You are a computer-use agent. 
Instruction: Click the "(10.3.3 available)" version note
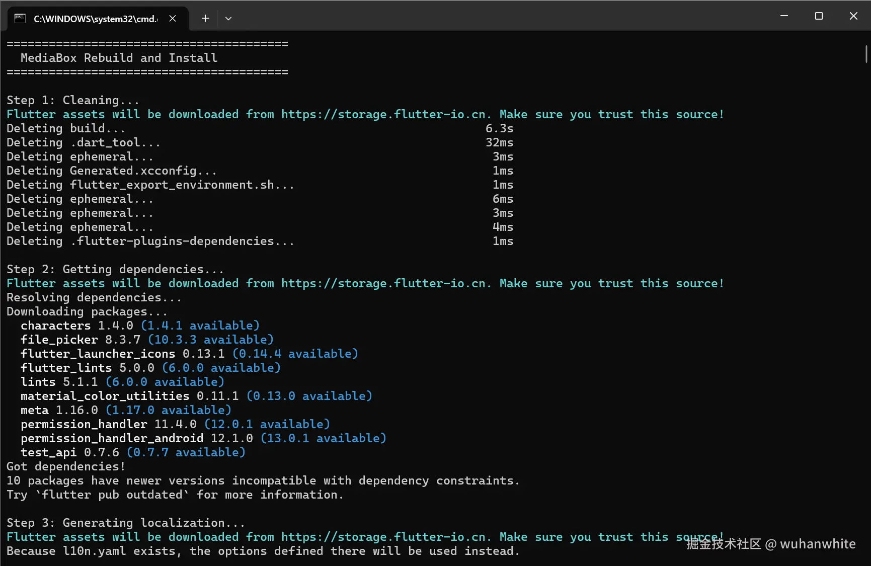pyautogui.click(x=211, y=340)
